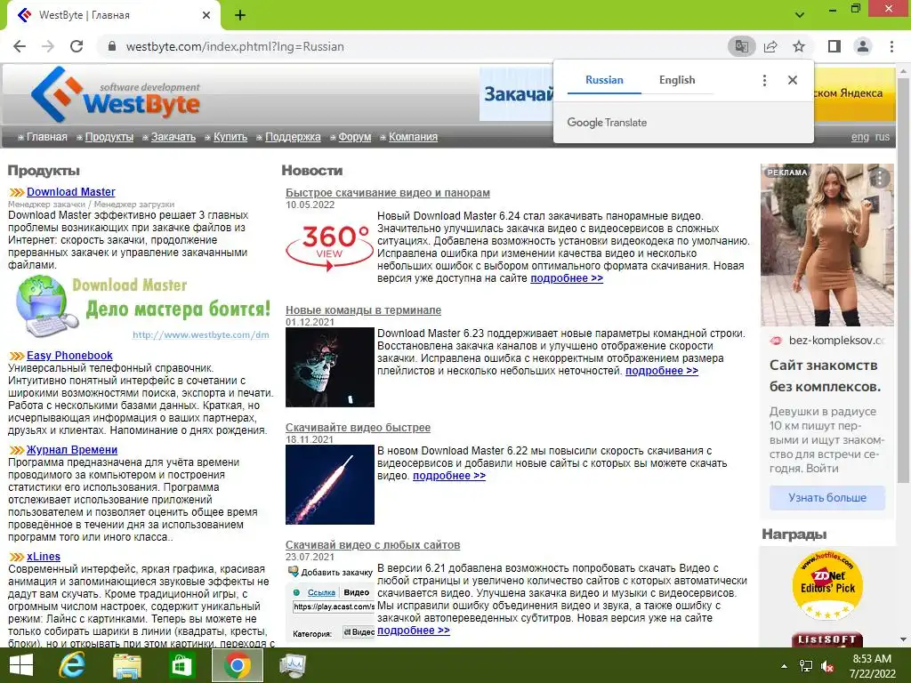Click the WestByte logo
911x683 pixels.
click(115, 94)
